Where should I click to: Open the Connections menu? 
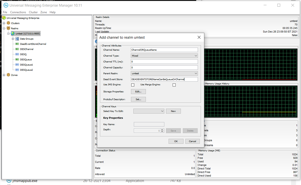pos(18,12)
